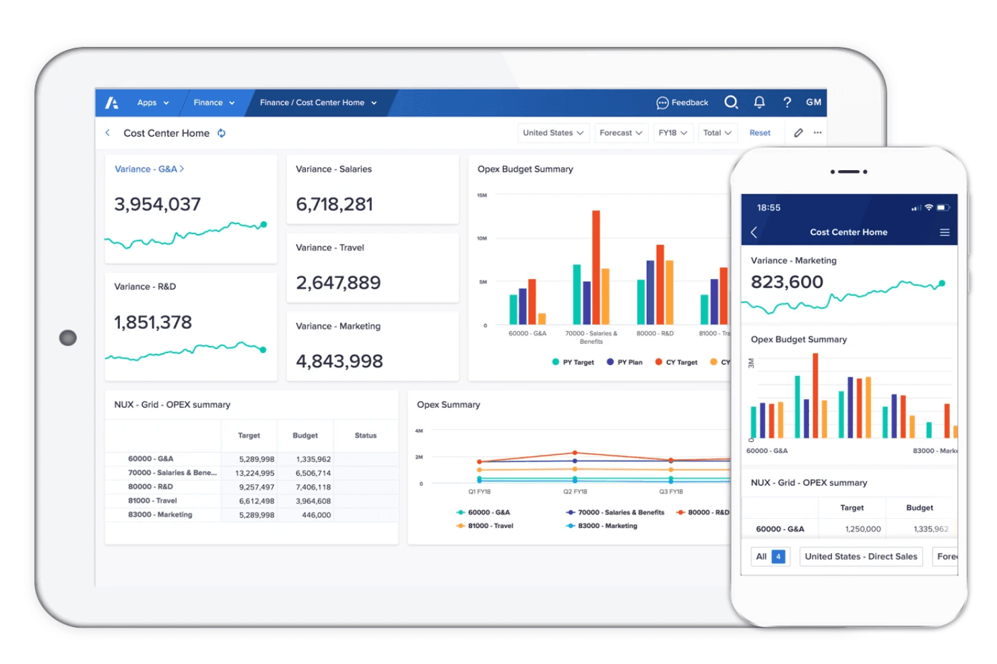Open the search magnifier in the header
This screenshot has height=664, width=997.
coord(731,102)
